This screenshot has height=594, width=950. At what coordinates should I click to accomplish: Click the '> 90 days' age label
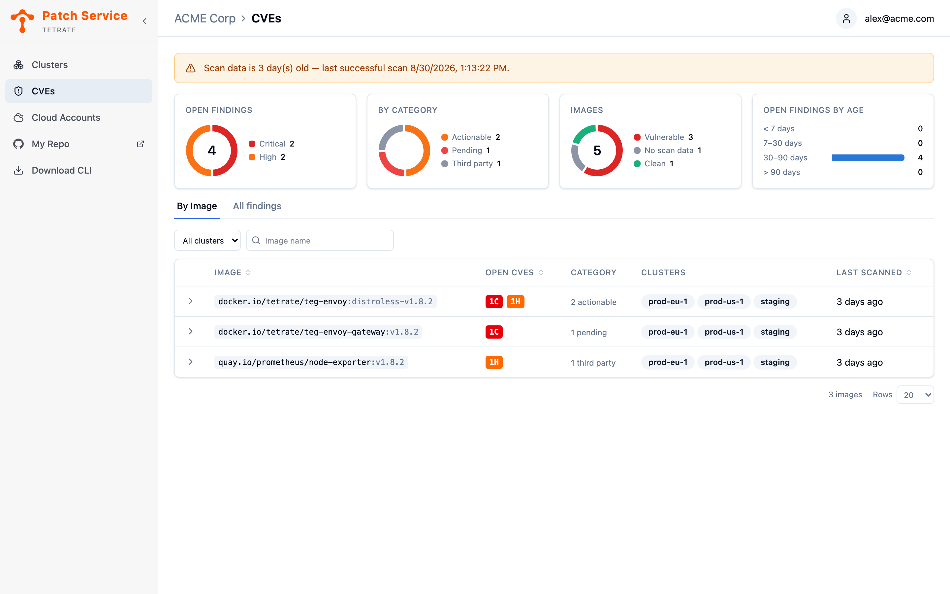tap(781, 172)
